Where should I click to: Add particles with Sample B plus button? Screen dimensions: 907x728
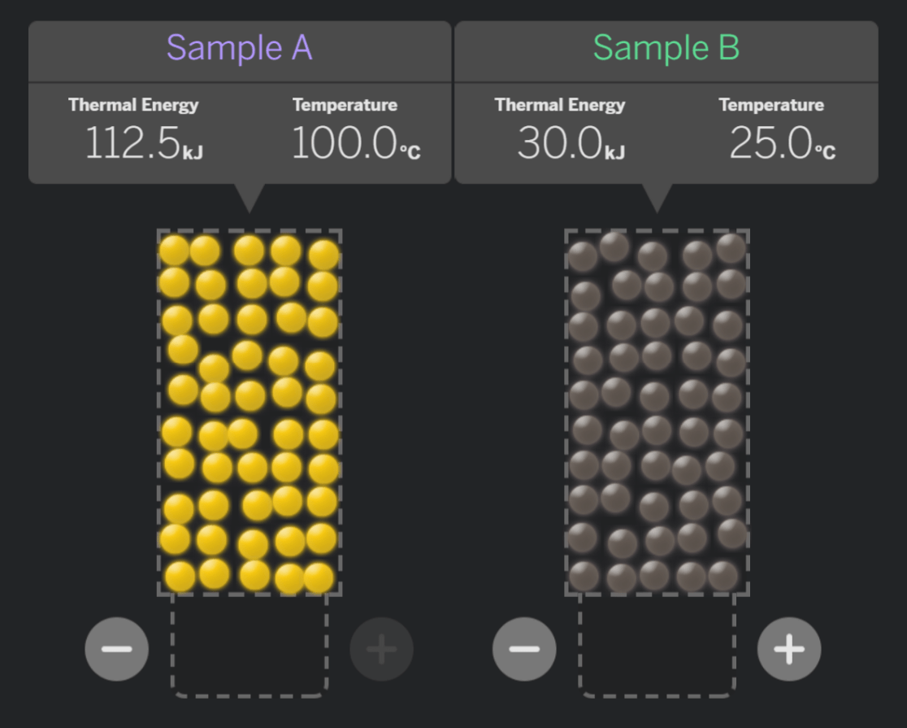click(x=789, y=648)
